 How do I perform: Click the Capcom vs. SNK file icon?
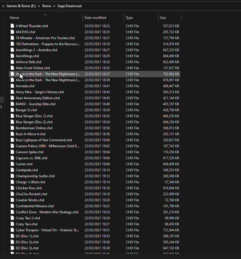[12, 158]
